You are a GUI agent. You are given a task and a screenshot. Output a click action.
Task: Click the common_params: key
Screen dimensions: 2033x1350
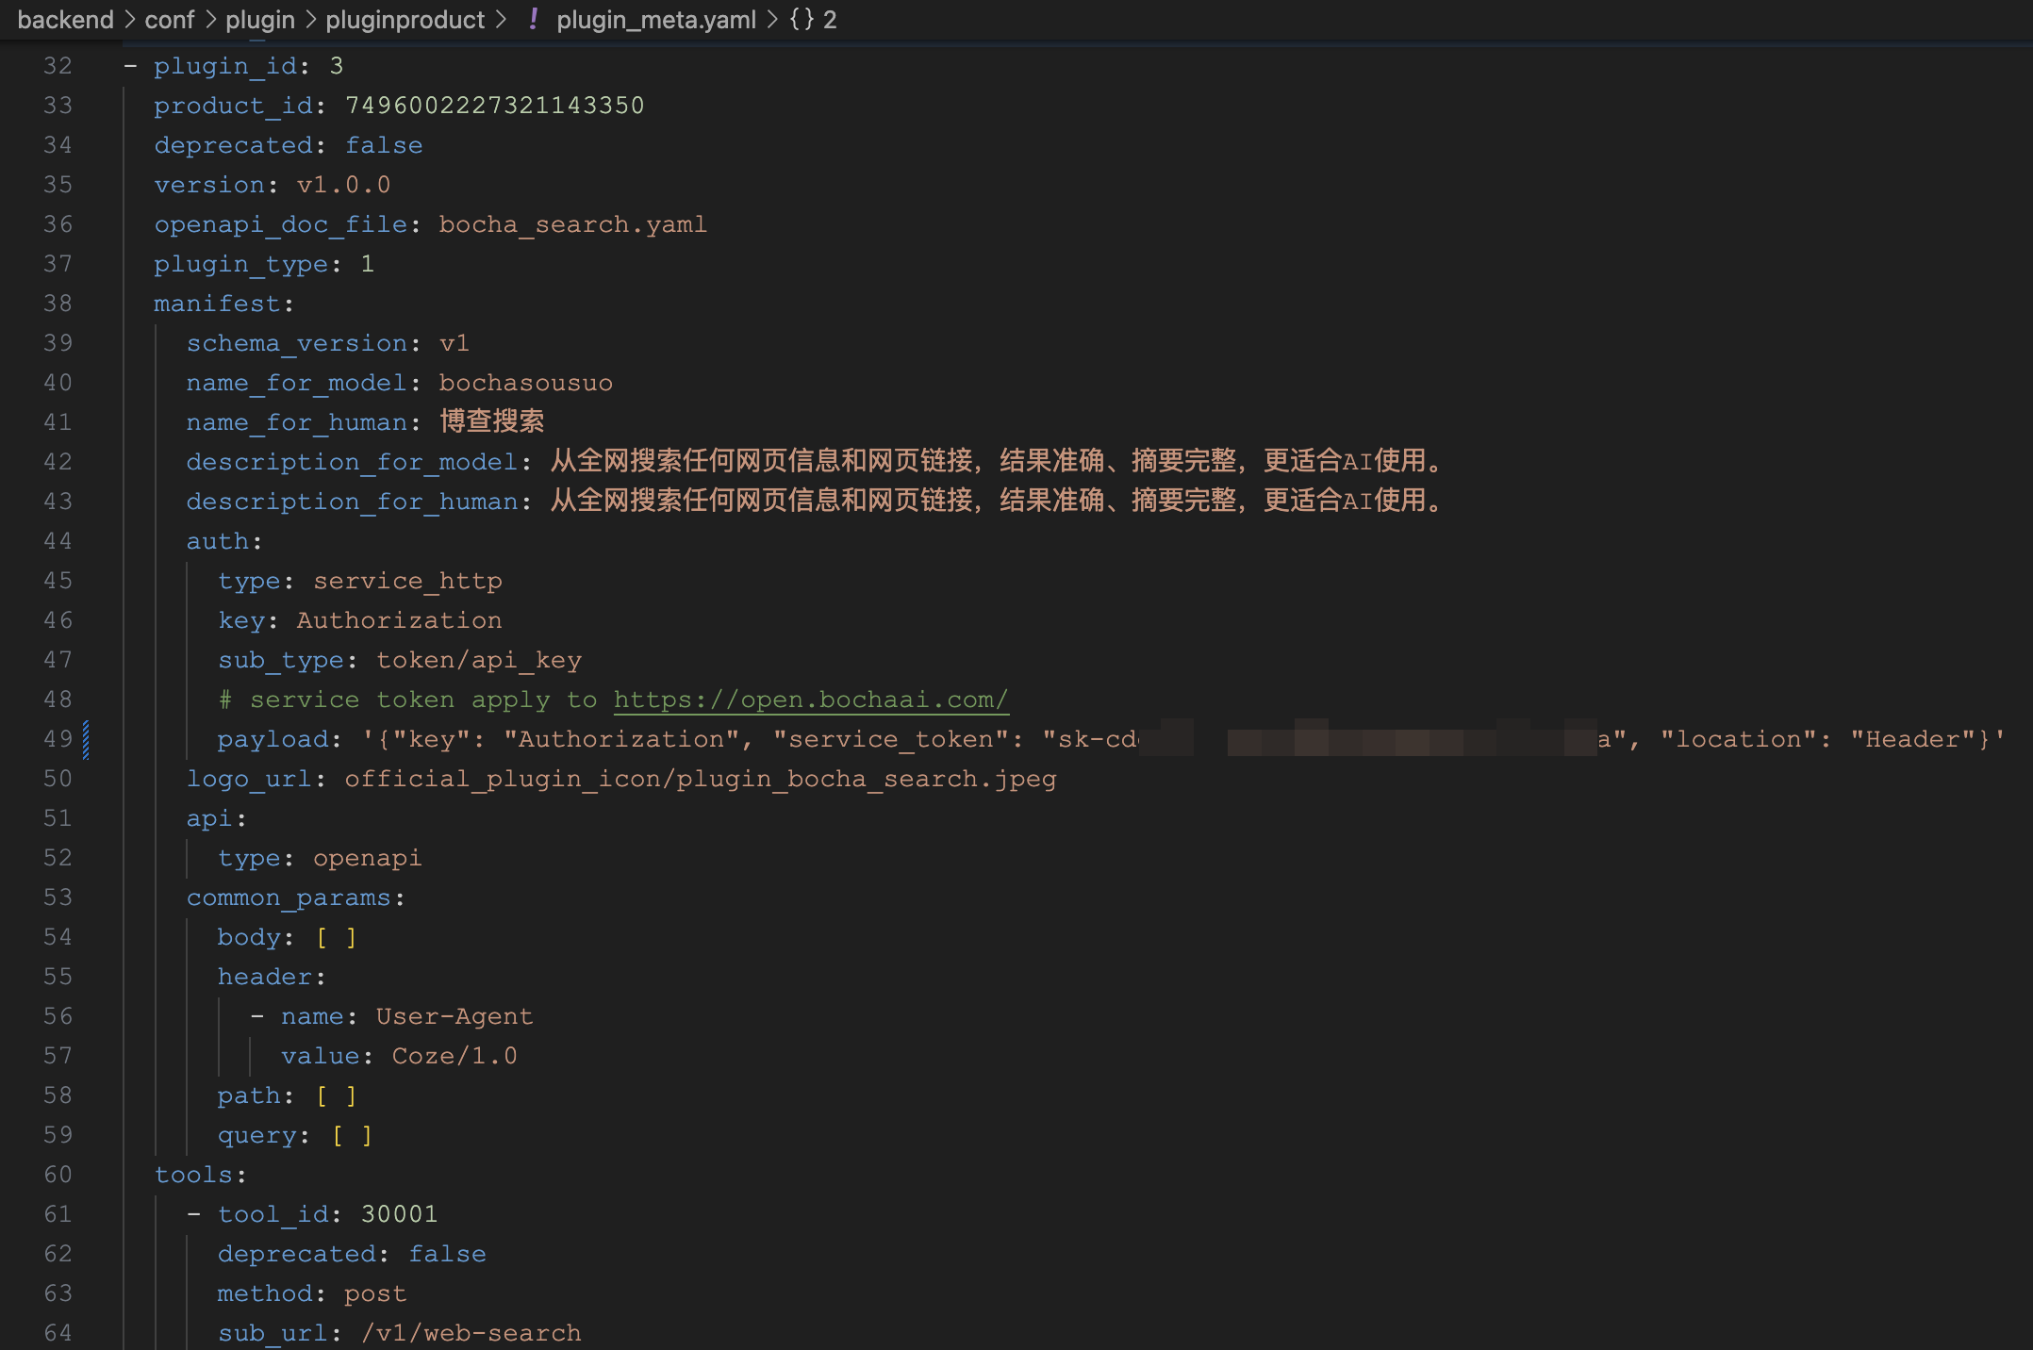coord(295,897)
